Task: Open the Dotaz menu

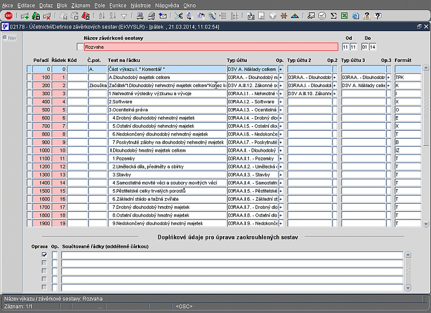Action: click(x=46, y=5)
